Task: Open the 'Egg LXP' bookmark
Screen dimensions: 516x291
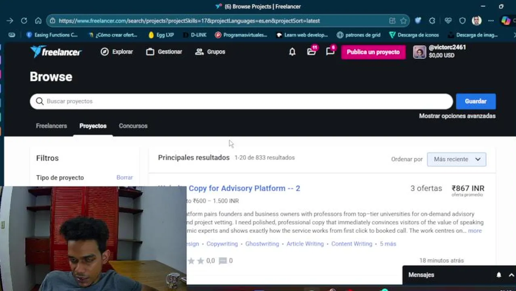Action: [161, 35]
